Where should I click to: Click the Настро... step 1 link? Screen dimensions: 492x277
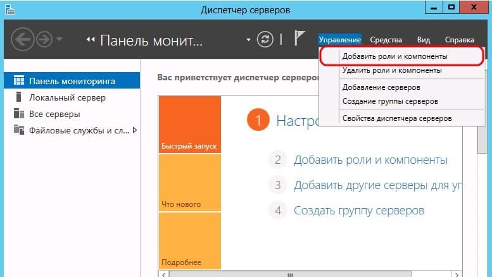298,121
